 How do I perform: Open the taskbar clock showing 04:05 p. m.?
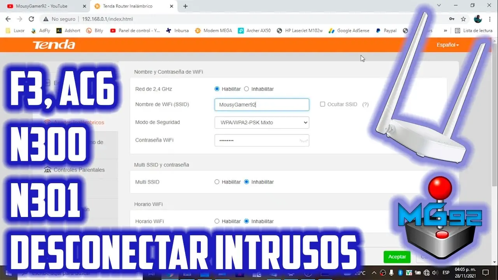coord(465,273)
